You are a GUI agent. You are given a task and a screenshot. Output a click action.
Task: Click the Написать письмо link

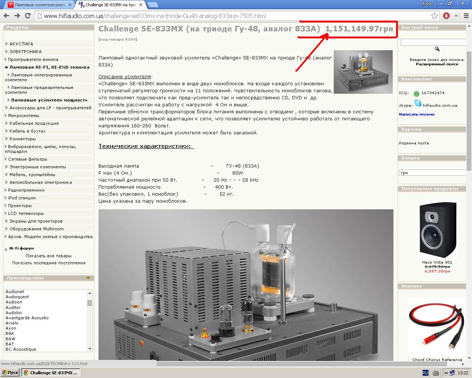[417, 114]
